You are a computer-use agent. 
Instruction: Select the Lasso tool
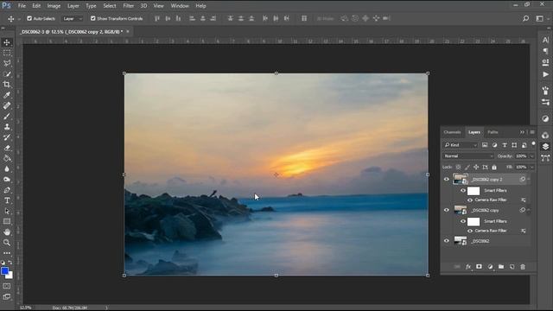coord(7,63)
